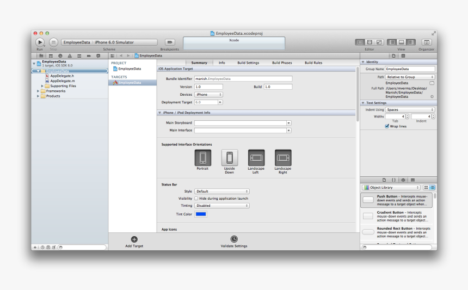Switch to the Build Rules tab

point(313,63)
